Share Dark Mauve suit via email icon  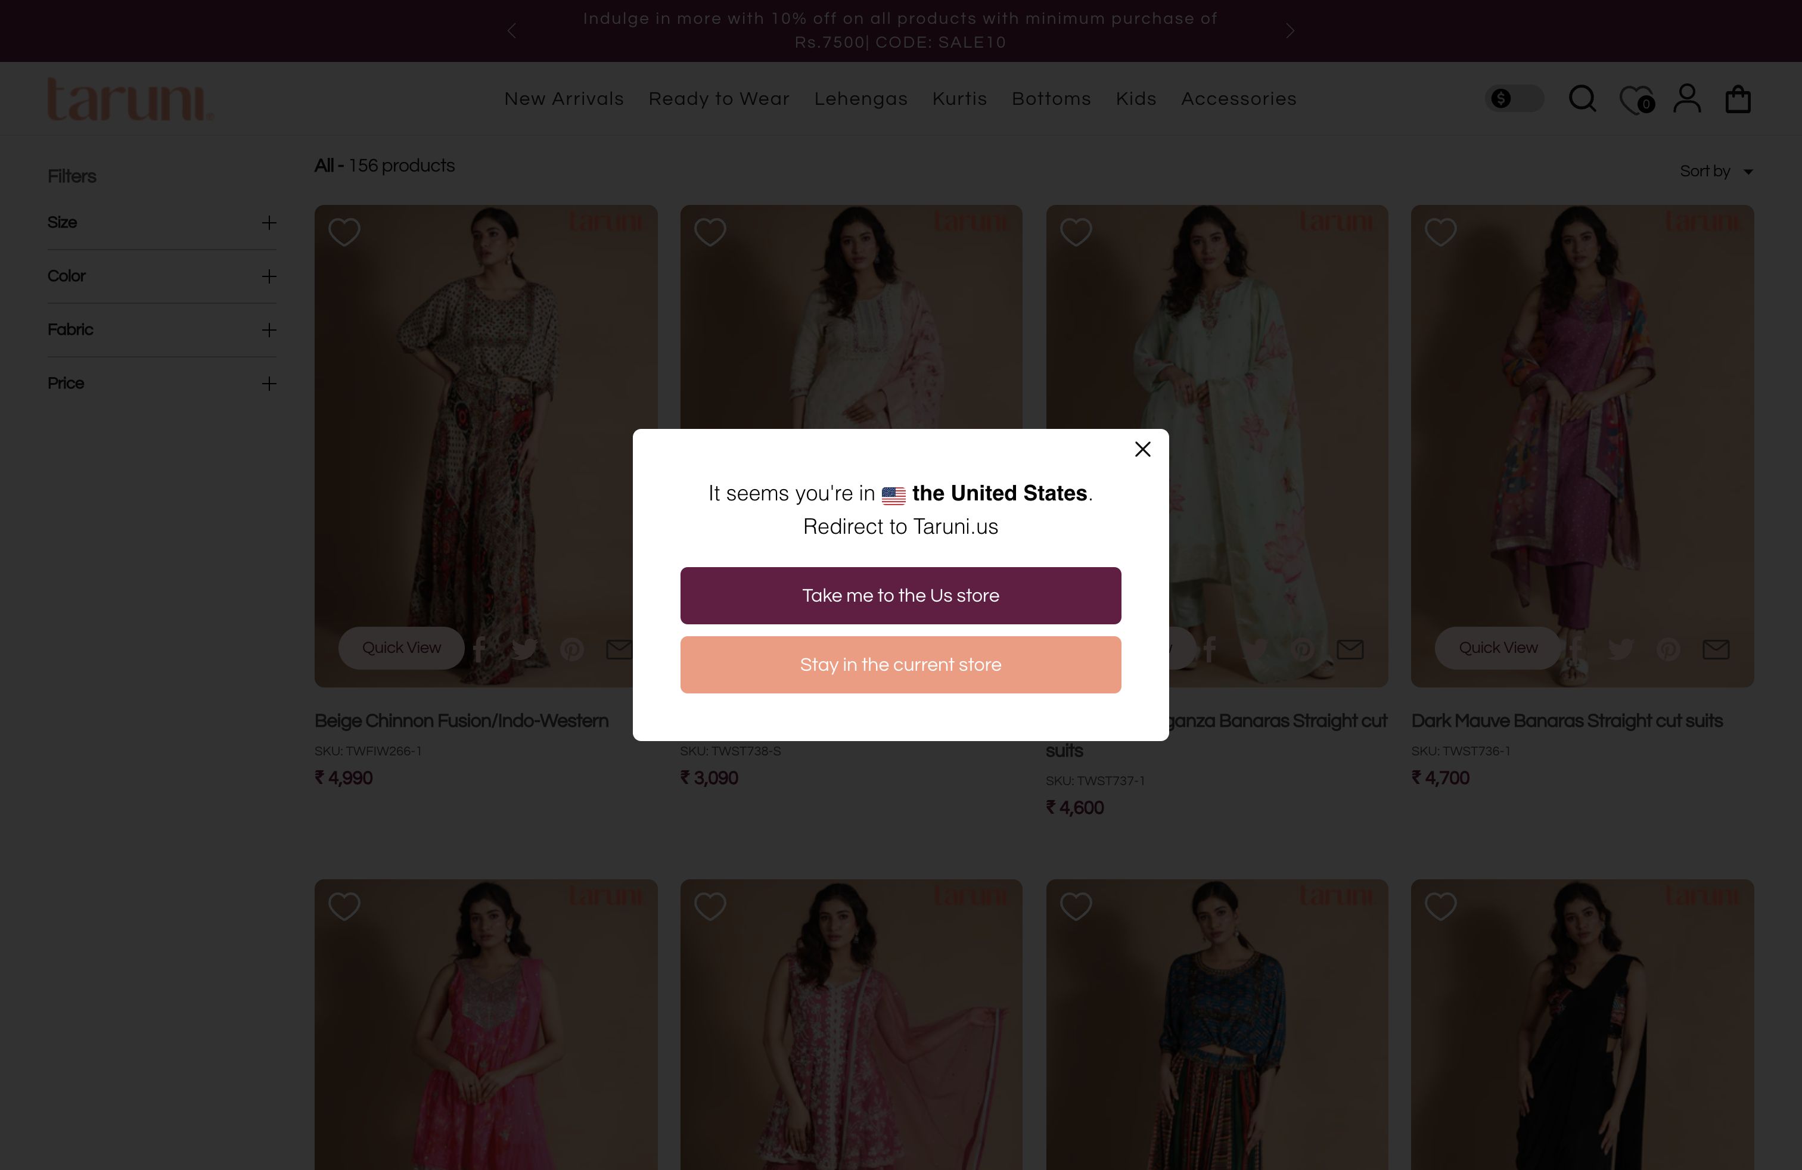click(x=1716, y=649)
